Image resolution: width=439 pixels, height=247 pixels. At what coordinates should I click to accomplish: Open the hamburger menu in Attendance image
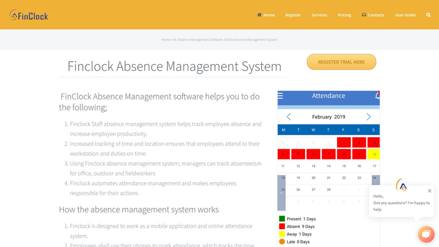coord(280,96)
